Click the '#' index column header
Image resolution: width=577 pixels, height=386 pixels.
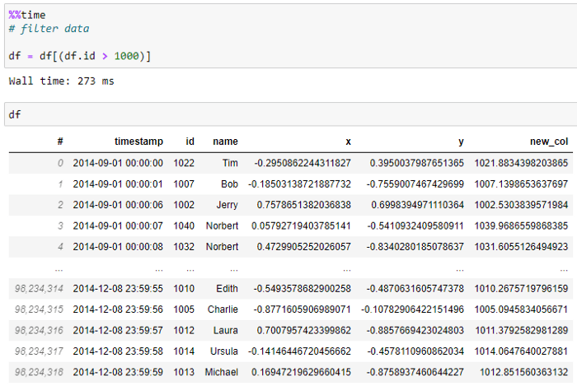59,142
